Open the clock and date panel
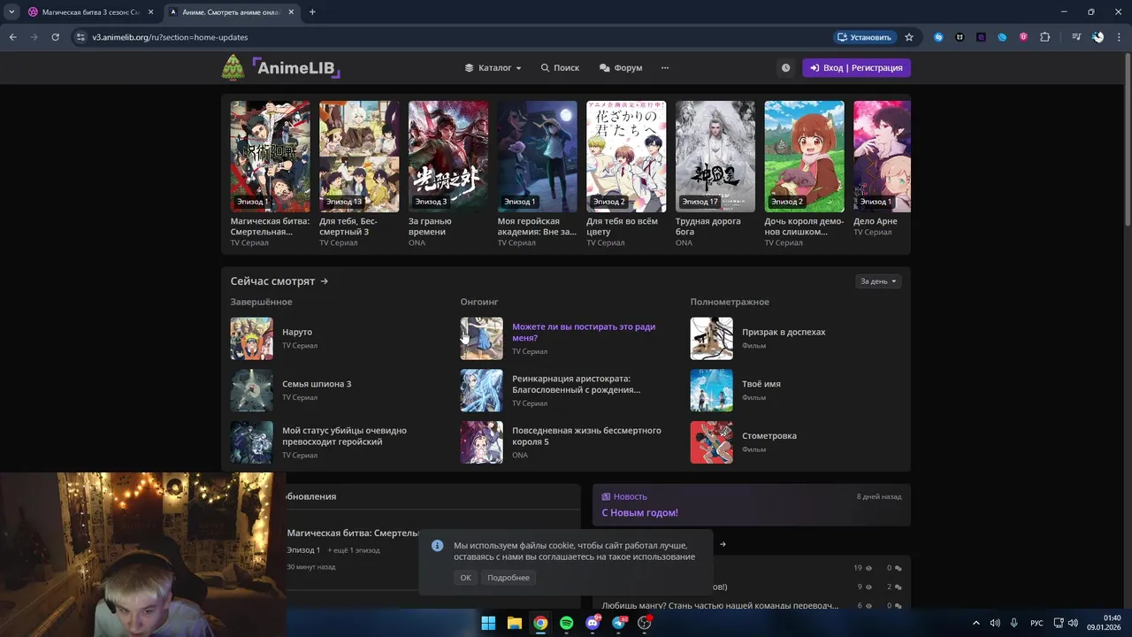 point(1105,623)
